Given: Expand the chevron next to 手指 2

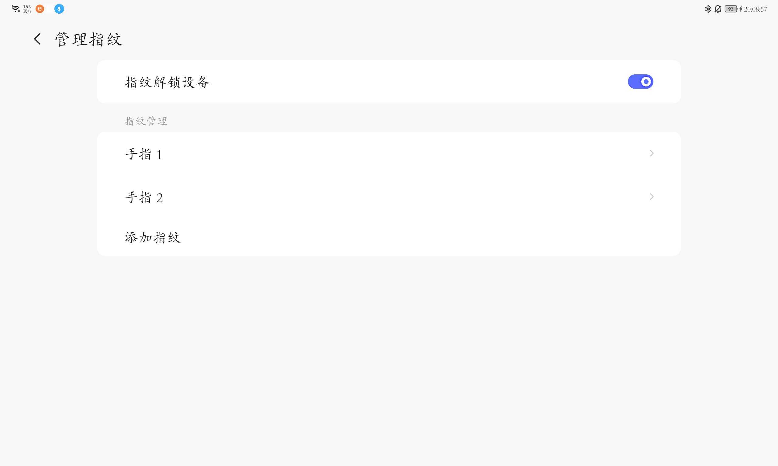Looking at the screenshot, I should pos(652,197).
